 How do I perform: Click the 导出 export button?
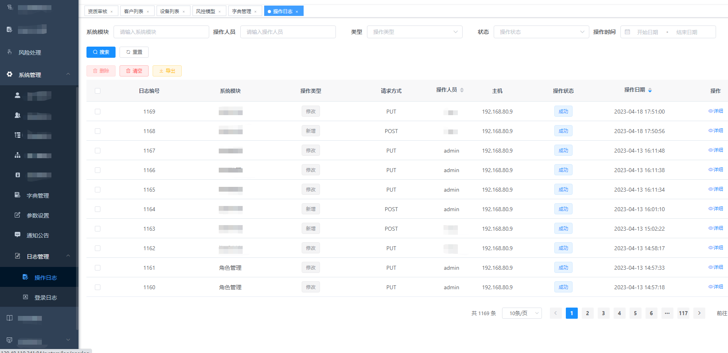coord(167,71)
